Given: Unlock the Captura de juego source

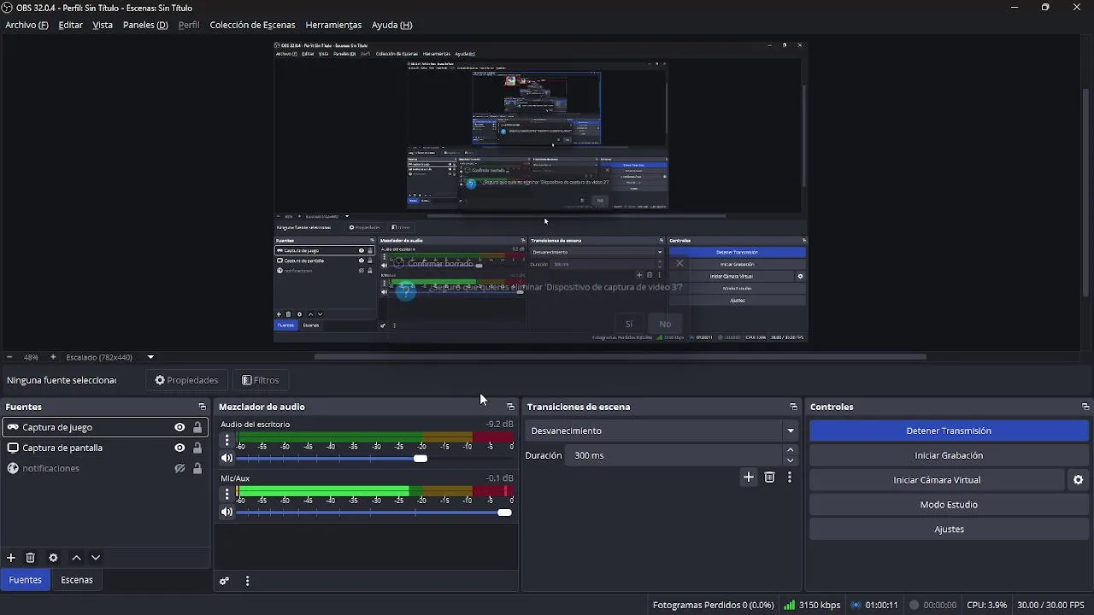Looking at the screenshot, I should click(197, 427).
